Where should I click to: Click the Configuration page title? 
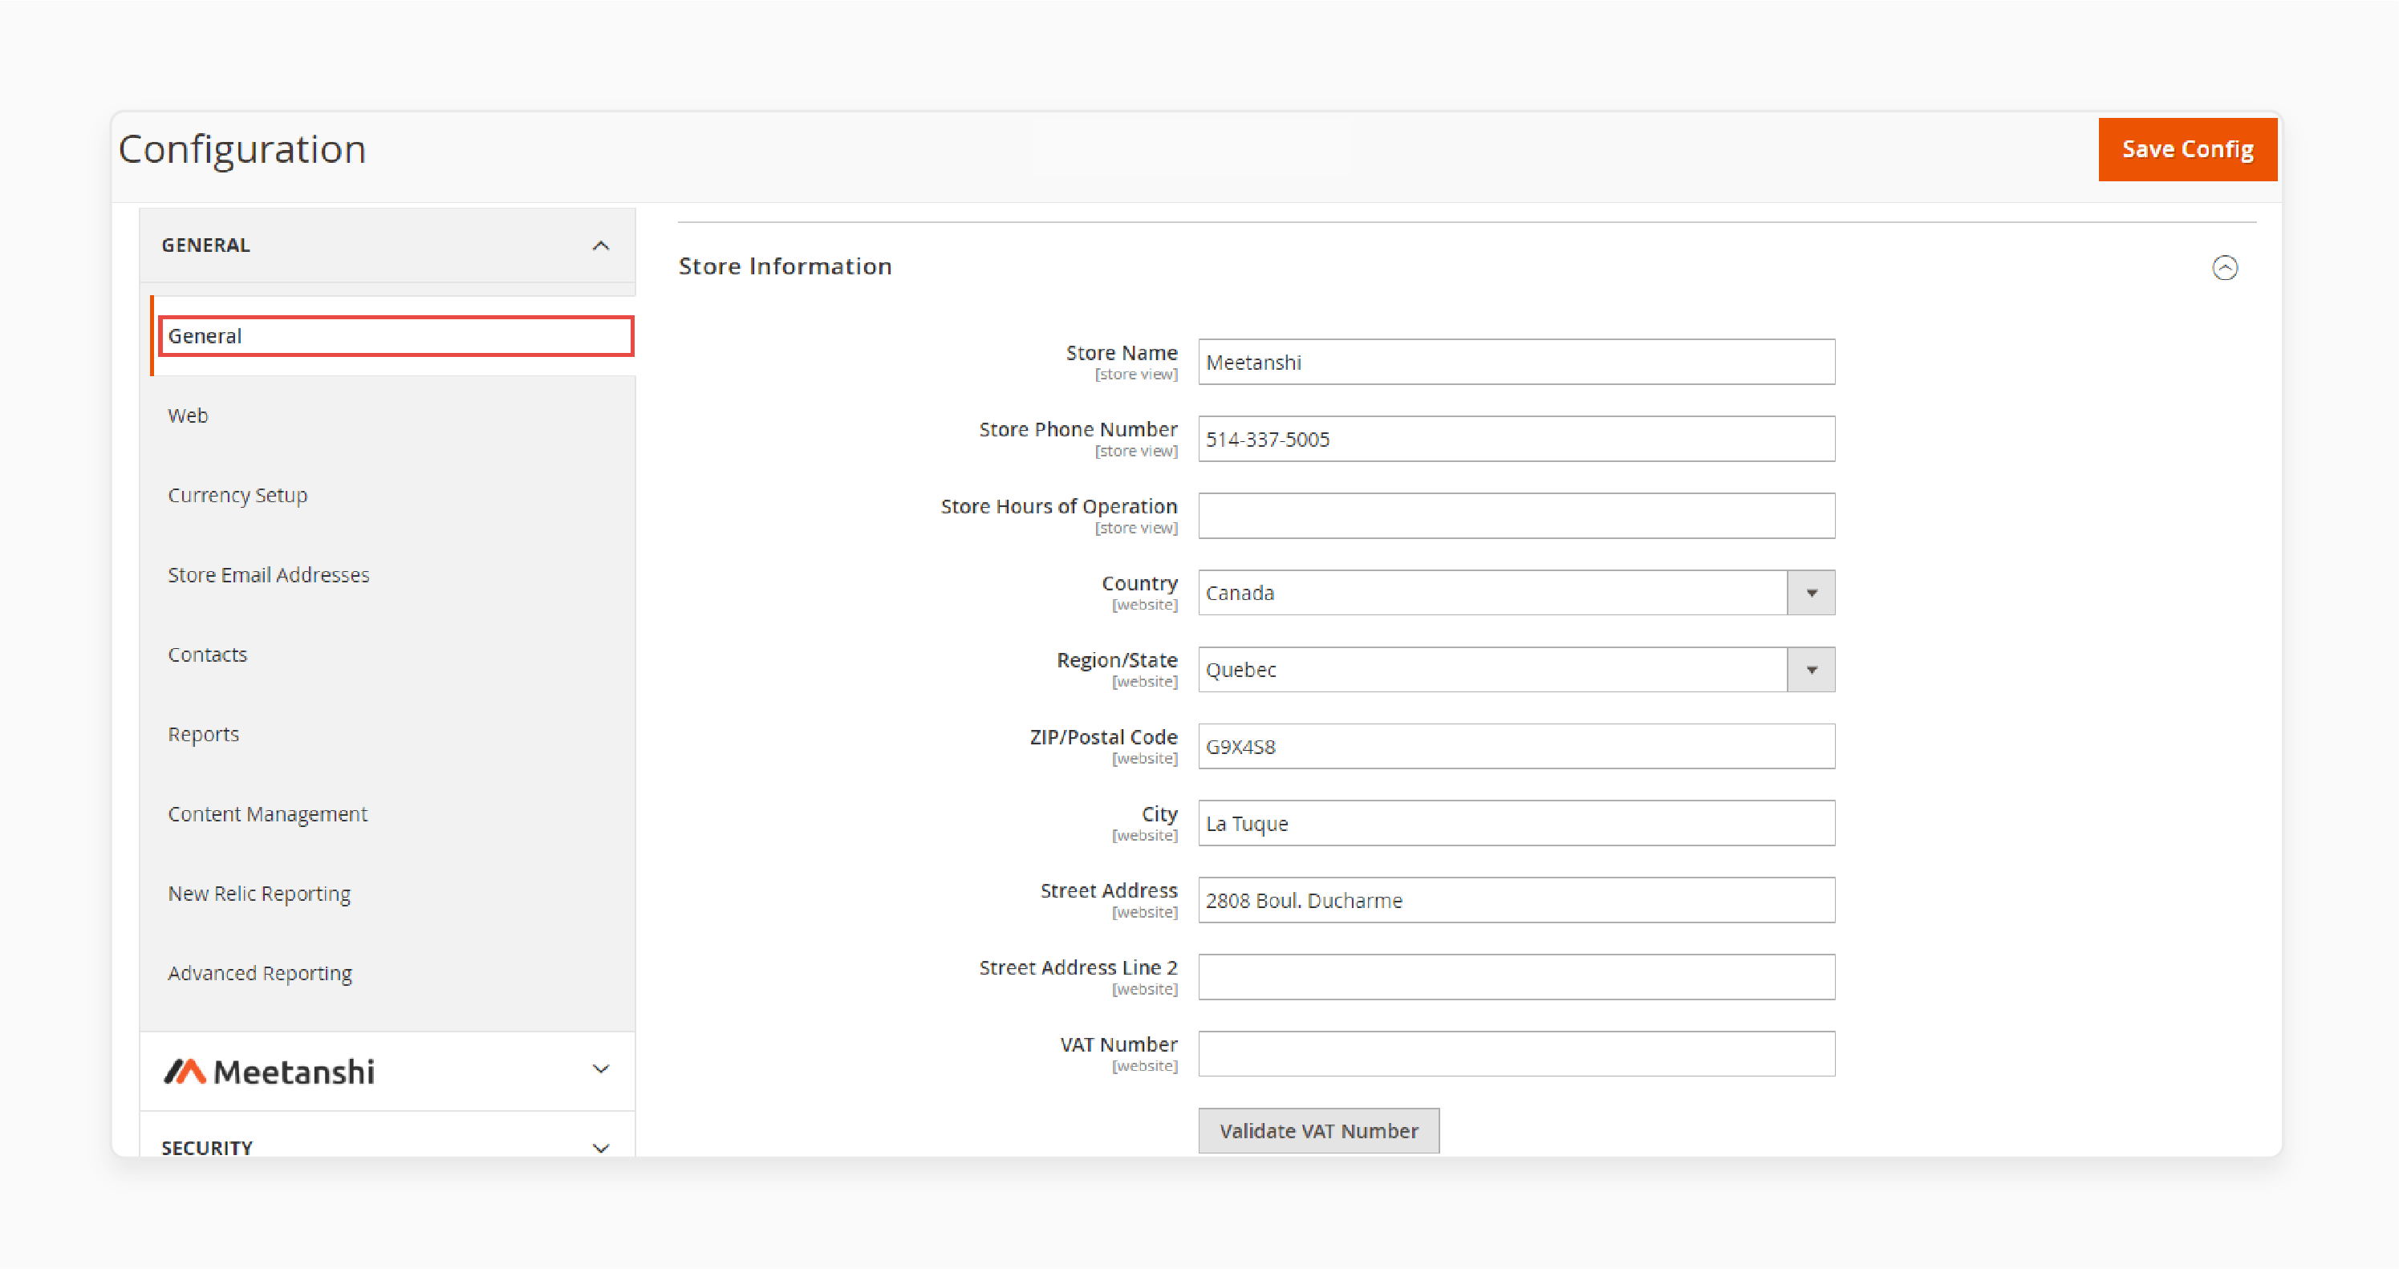pos(242,150)
